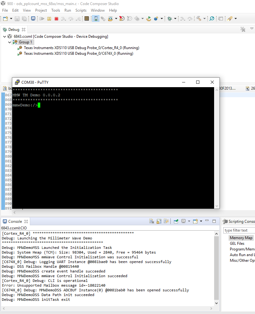Click the Load Program folder icon
255x314 pixels.
point(110,19)
